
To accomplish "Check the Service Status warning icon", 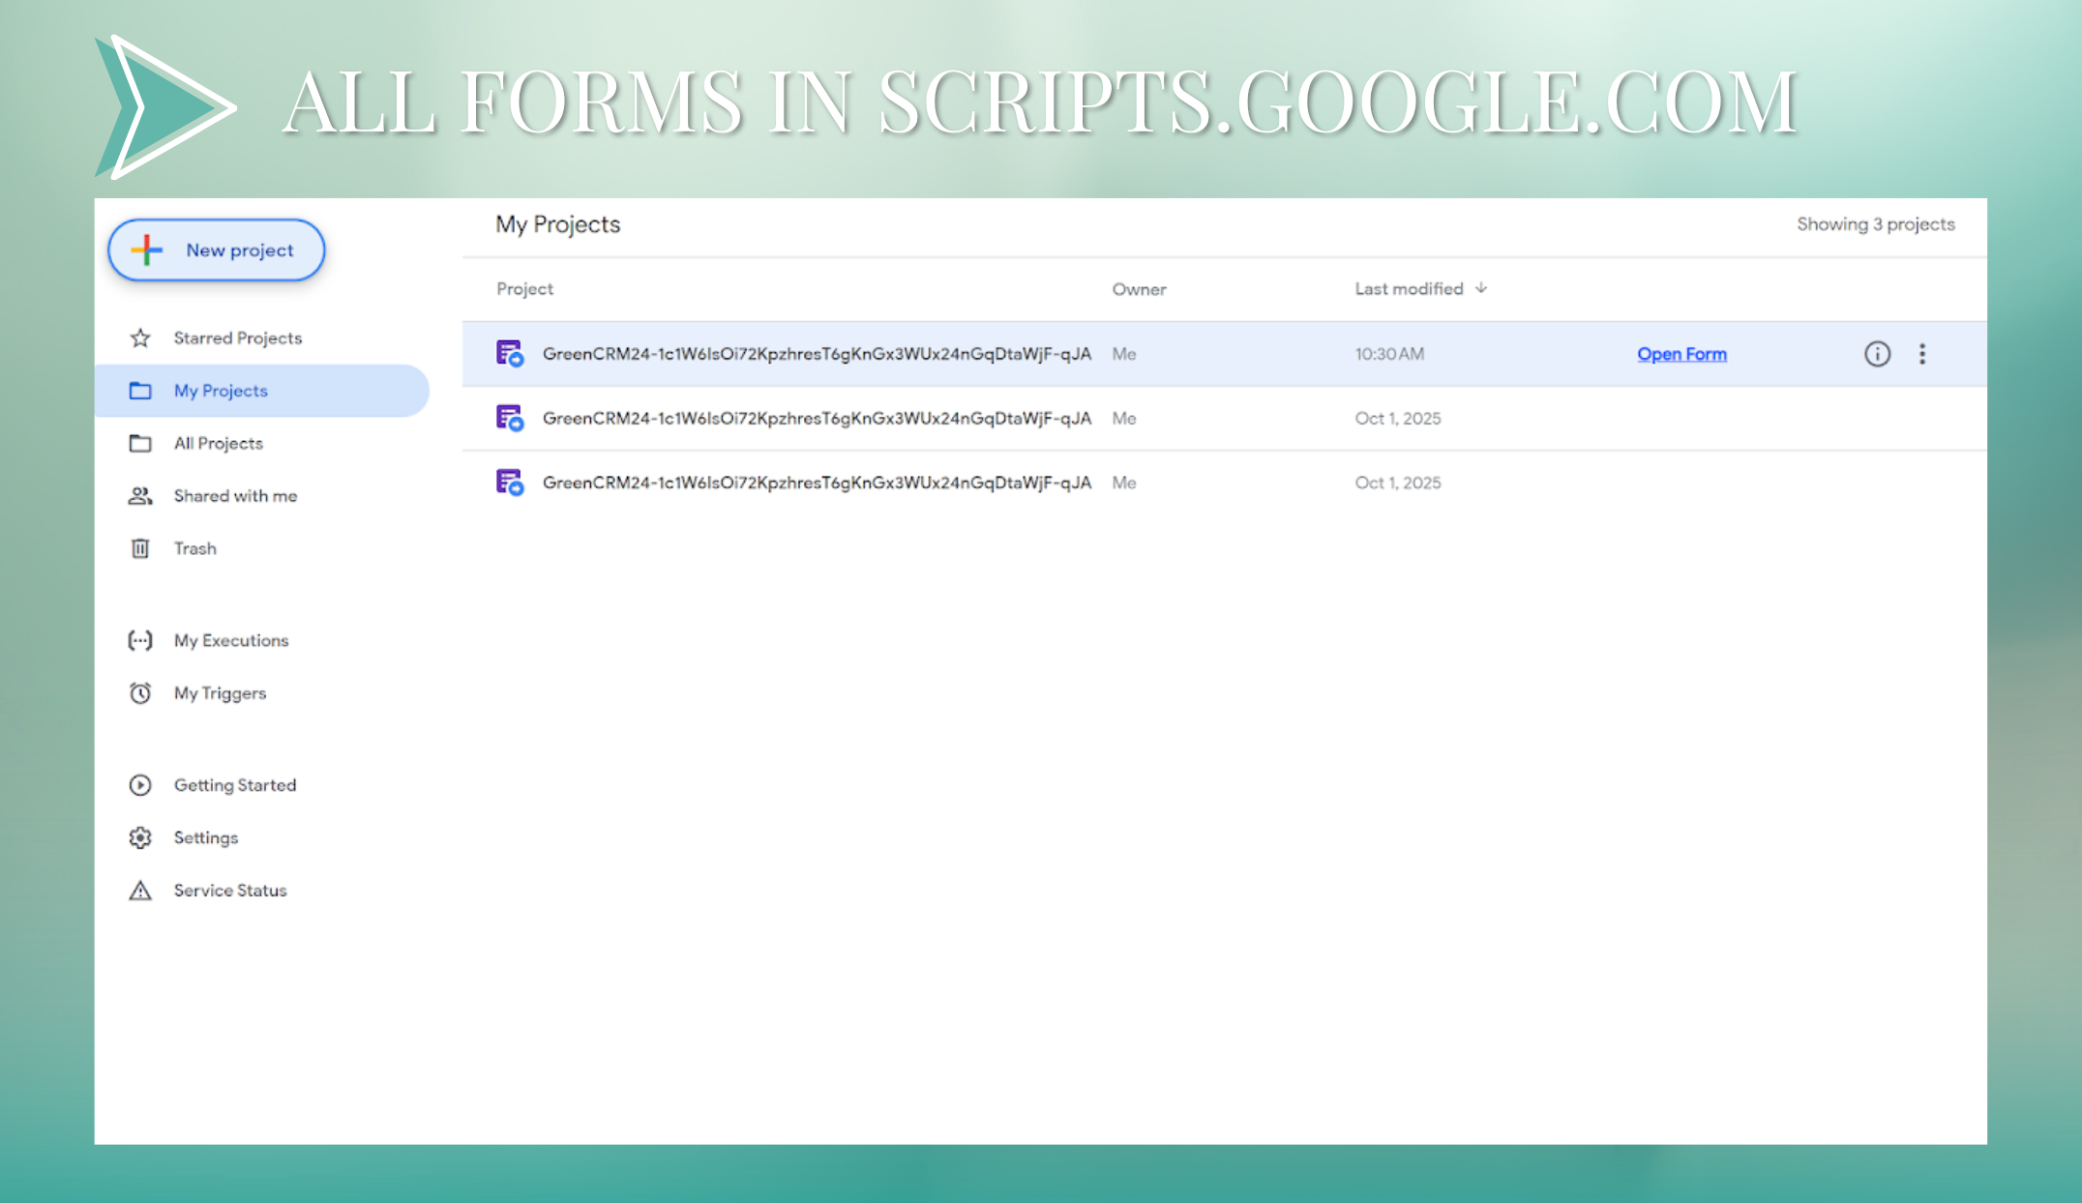I will 140,890.
